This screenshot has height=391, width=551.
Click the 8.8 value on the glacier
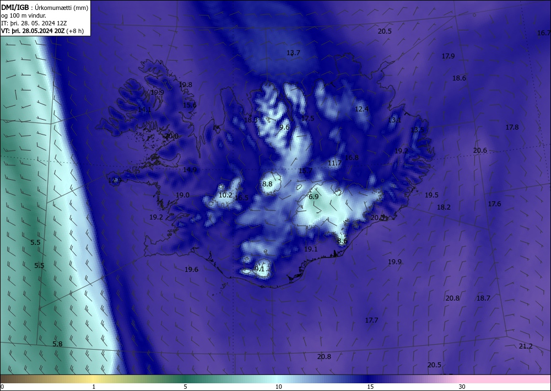tap(267, 184)
